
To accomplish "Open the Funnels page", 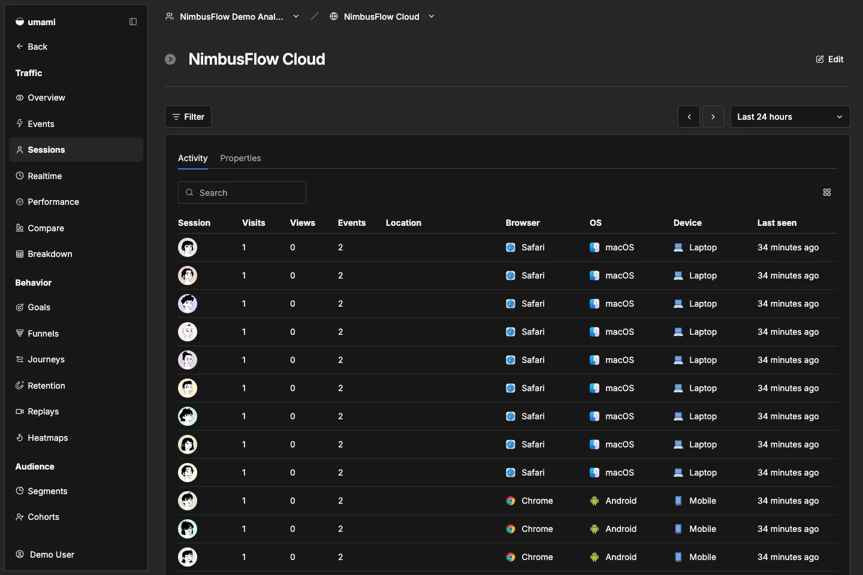I will click(76, 334).
